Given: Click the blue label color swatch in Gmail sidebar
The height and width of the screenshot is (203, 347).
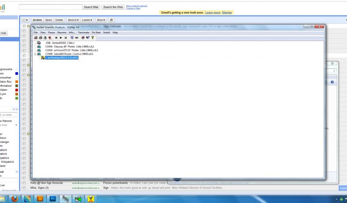Looking at the screenshot, I should click(16, 74).
